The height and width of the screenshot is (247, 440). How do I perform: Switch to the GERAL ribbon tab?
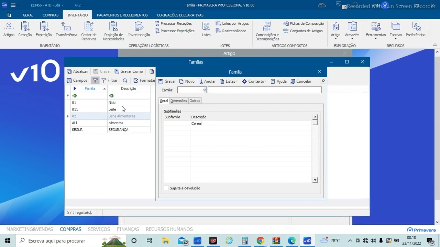point(28,15)
